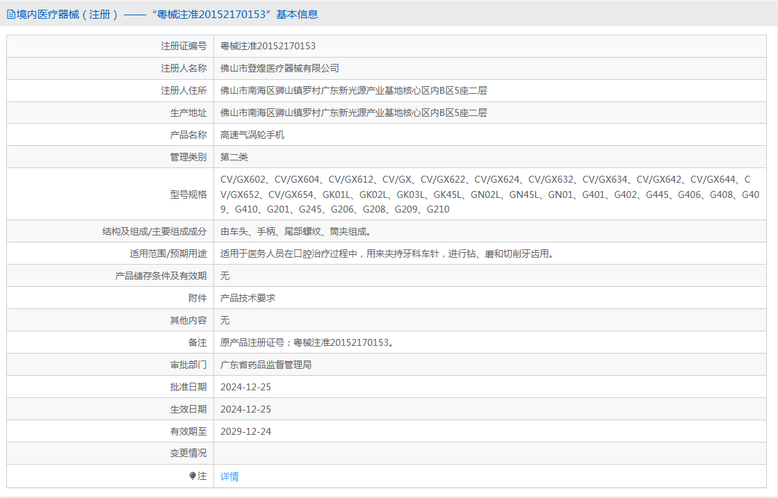Click remark text 原产品注册证号：粤械注准20152170153

pyautogui.click(x=307, y=343)
